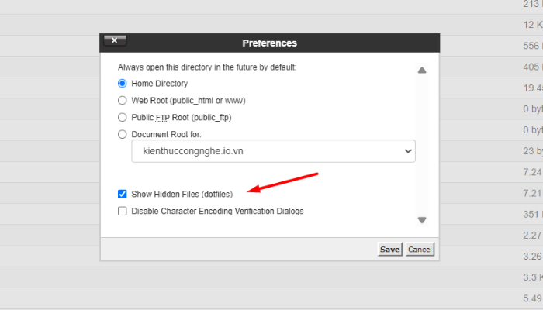Choose Web Root (public_html or www)
543x310 pixels.
123,100
